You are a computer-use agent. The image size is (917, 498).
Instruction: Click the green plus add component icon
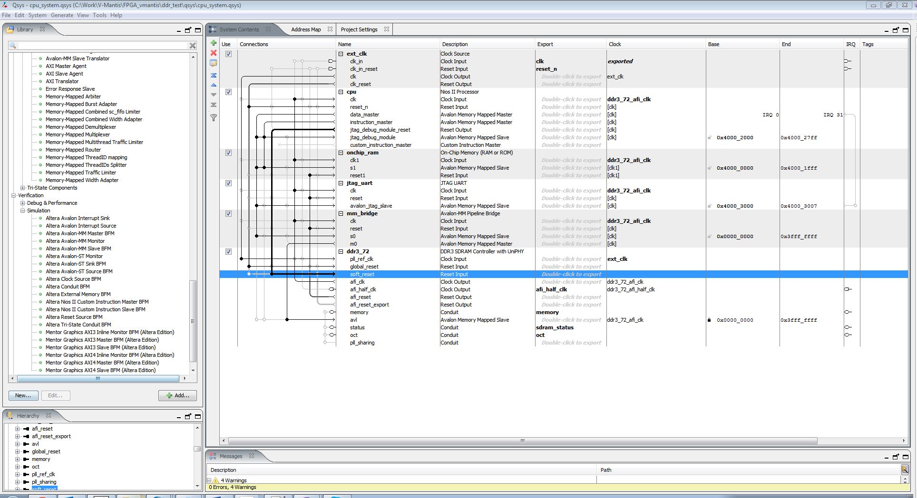(214, 43)
